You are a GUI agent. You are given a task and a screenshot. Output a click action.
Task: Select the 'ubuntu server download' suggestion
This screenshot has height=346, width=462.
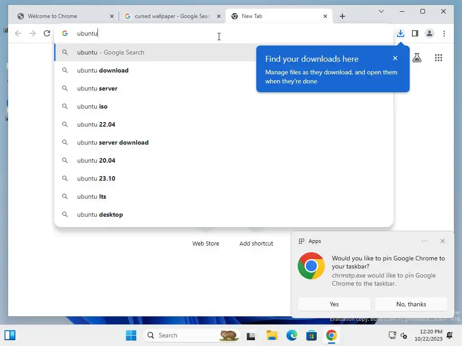(224, 142)
